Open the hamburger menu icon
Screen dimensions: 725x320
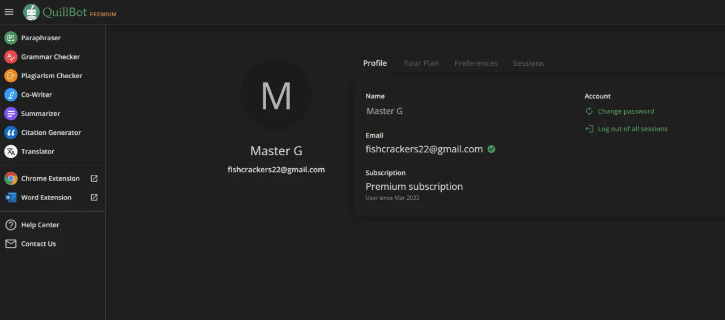[x=9, y=12]
